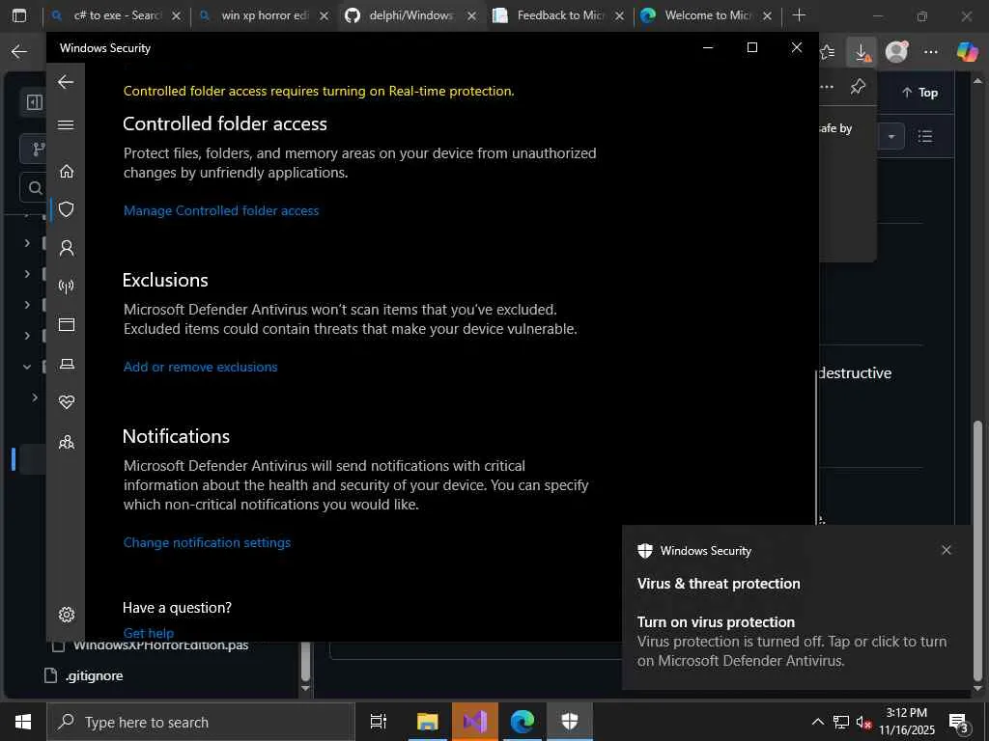Open the notification center icon
This screenshot has height=741, width=989.
click(959, 722)
